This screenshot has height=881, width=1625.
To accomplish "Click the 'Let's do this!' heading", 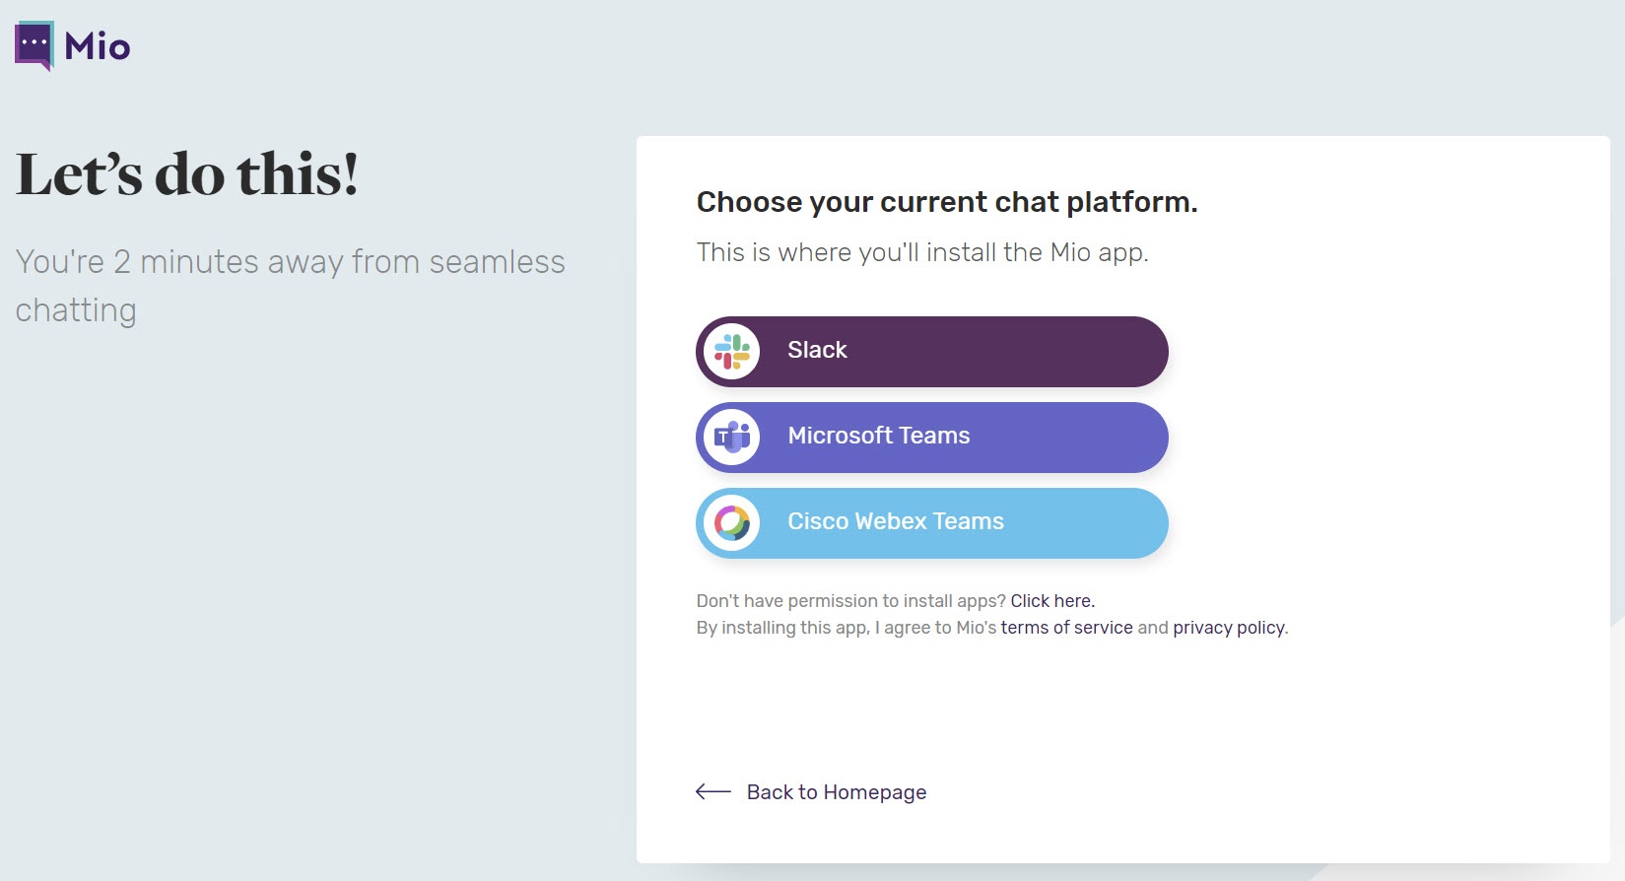I will 187,174.
